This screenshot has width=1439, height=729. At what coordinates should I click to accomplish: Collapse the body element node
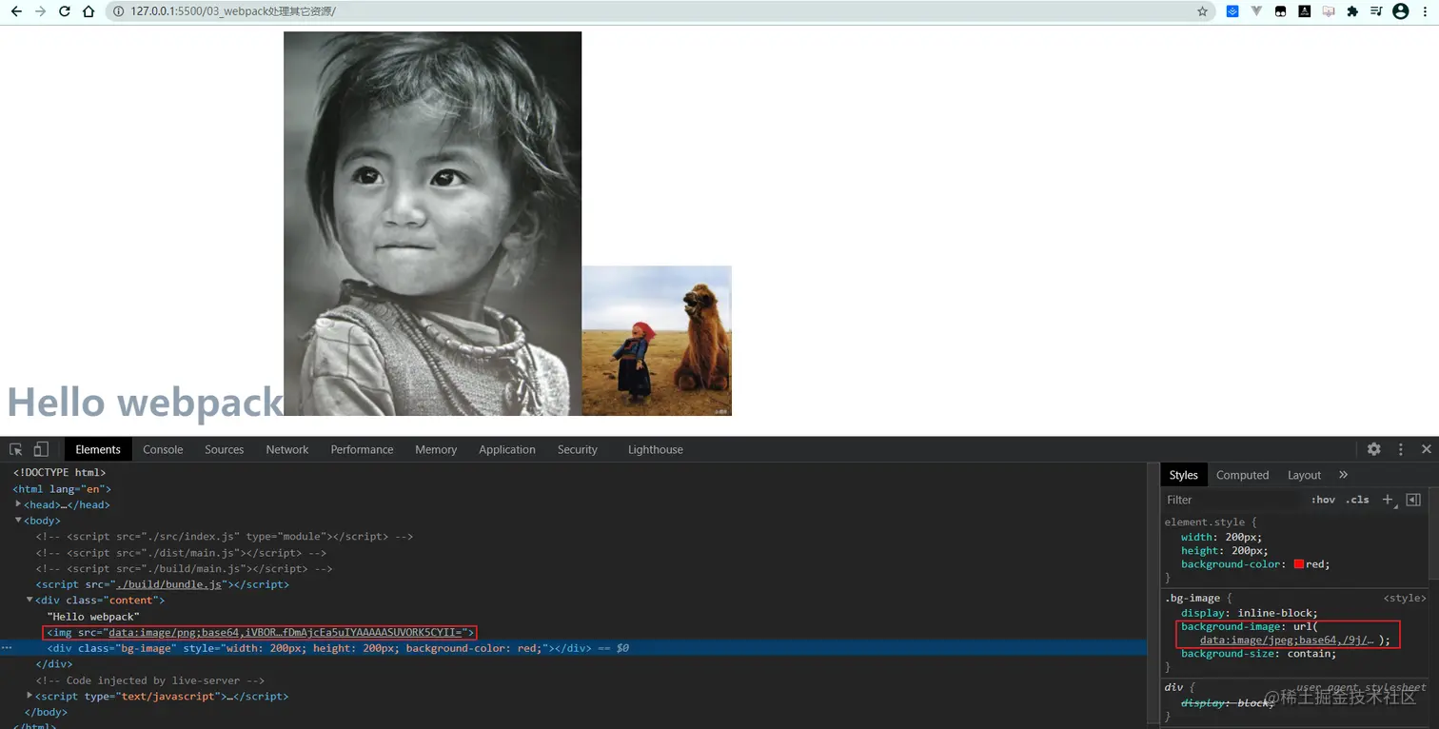[18, 520]
